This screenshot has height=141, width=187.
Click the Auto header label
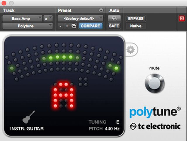coord(114,11)
